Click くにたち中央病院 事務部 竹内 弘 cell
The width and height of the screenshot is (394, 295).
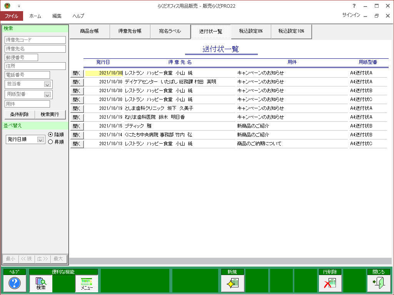pyautogui.click(x=158, y=135)
